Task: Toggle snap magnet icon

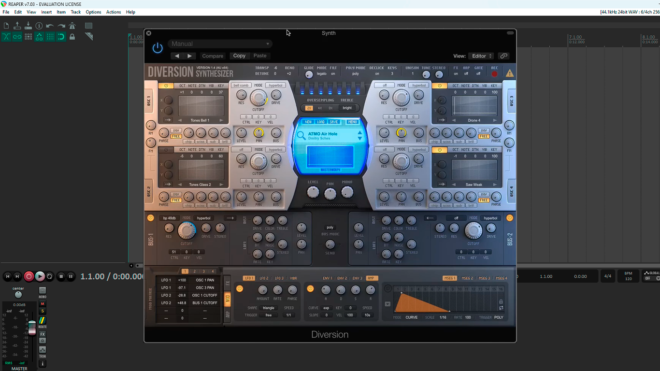Action: click(61, 37)
